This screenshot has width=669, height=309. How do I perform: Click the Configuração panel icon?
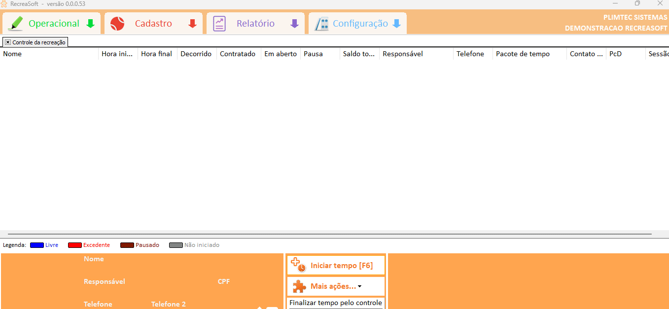(x=322, y=24)
